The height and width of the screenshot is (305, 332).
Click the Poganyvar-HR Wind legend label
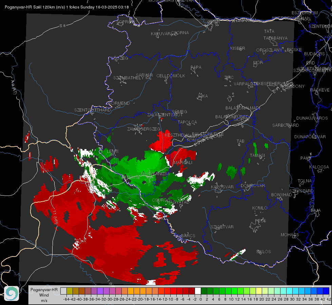(x=44, y=295)
